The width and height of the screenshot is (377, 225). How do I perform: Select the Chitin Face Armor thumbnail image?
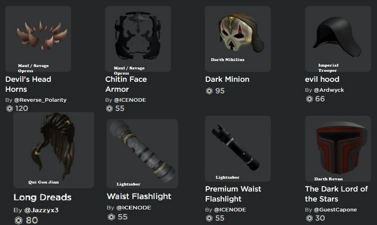click(x=138, y=39)
